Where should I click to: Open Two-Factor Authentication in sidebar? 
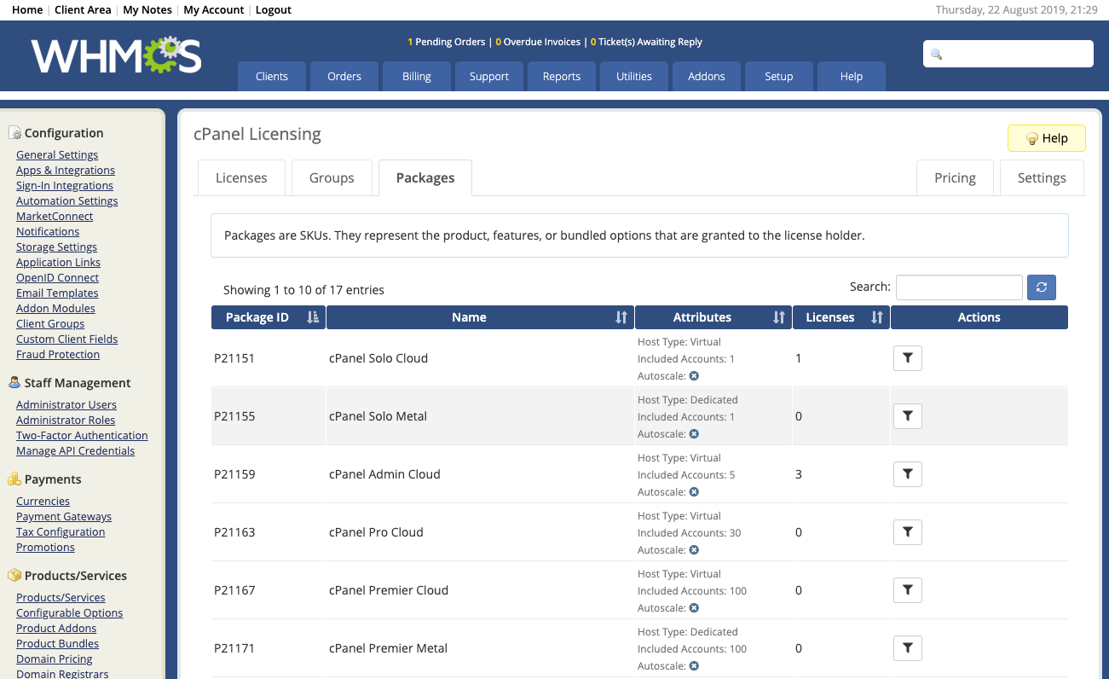pyautogui.click(x=82, y=435)
